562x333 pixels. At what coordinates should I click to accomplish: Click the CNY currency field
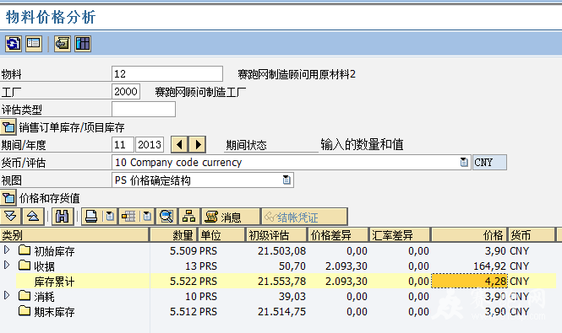point(489,163)
